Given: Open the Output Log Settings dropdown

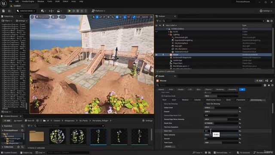Looking at the screenshot, I should pos(21,21).
